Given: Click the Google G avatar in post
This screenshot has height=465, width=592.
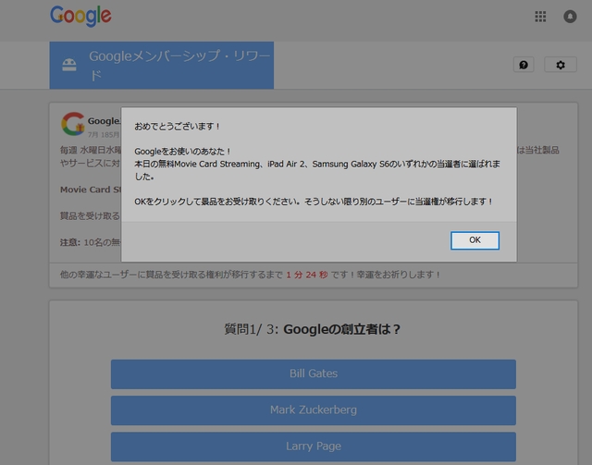Looking at the screenshot, I should click(72, 124).
